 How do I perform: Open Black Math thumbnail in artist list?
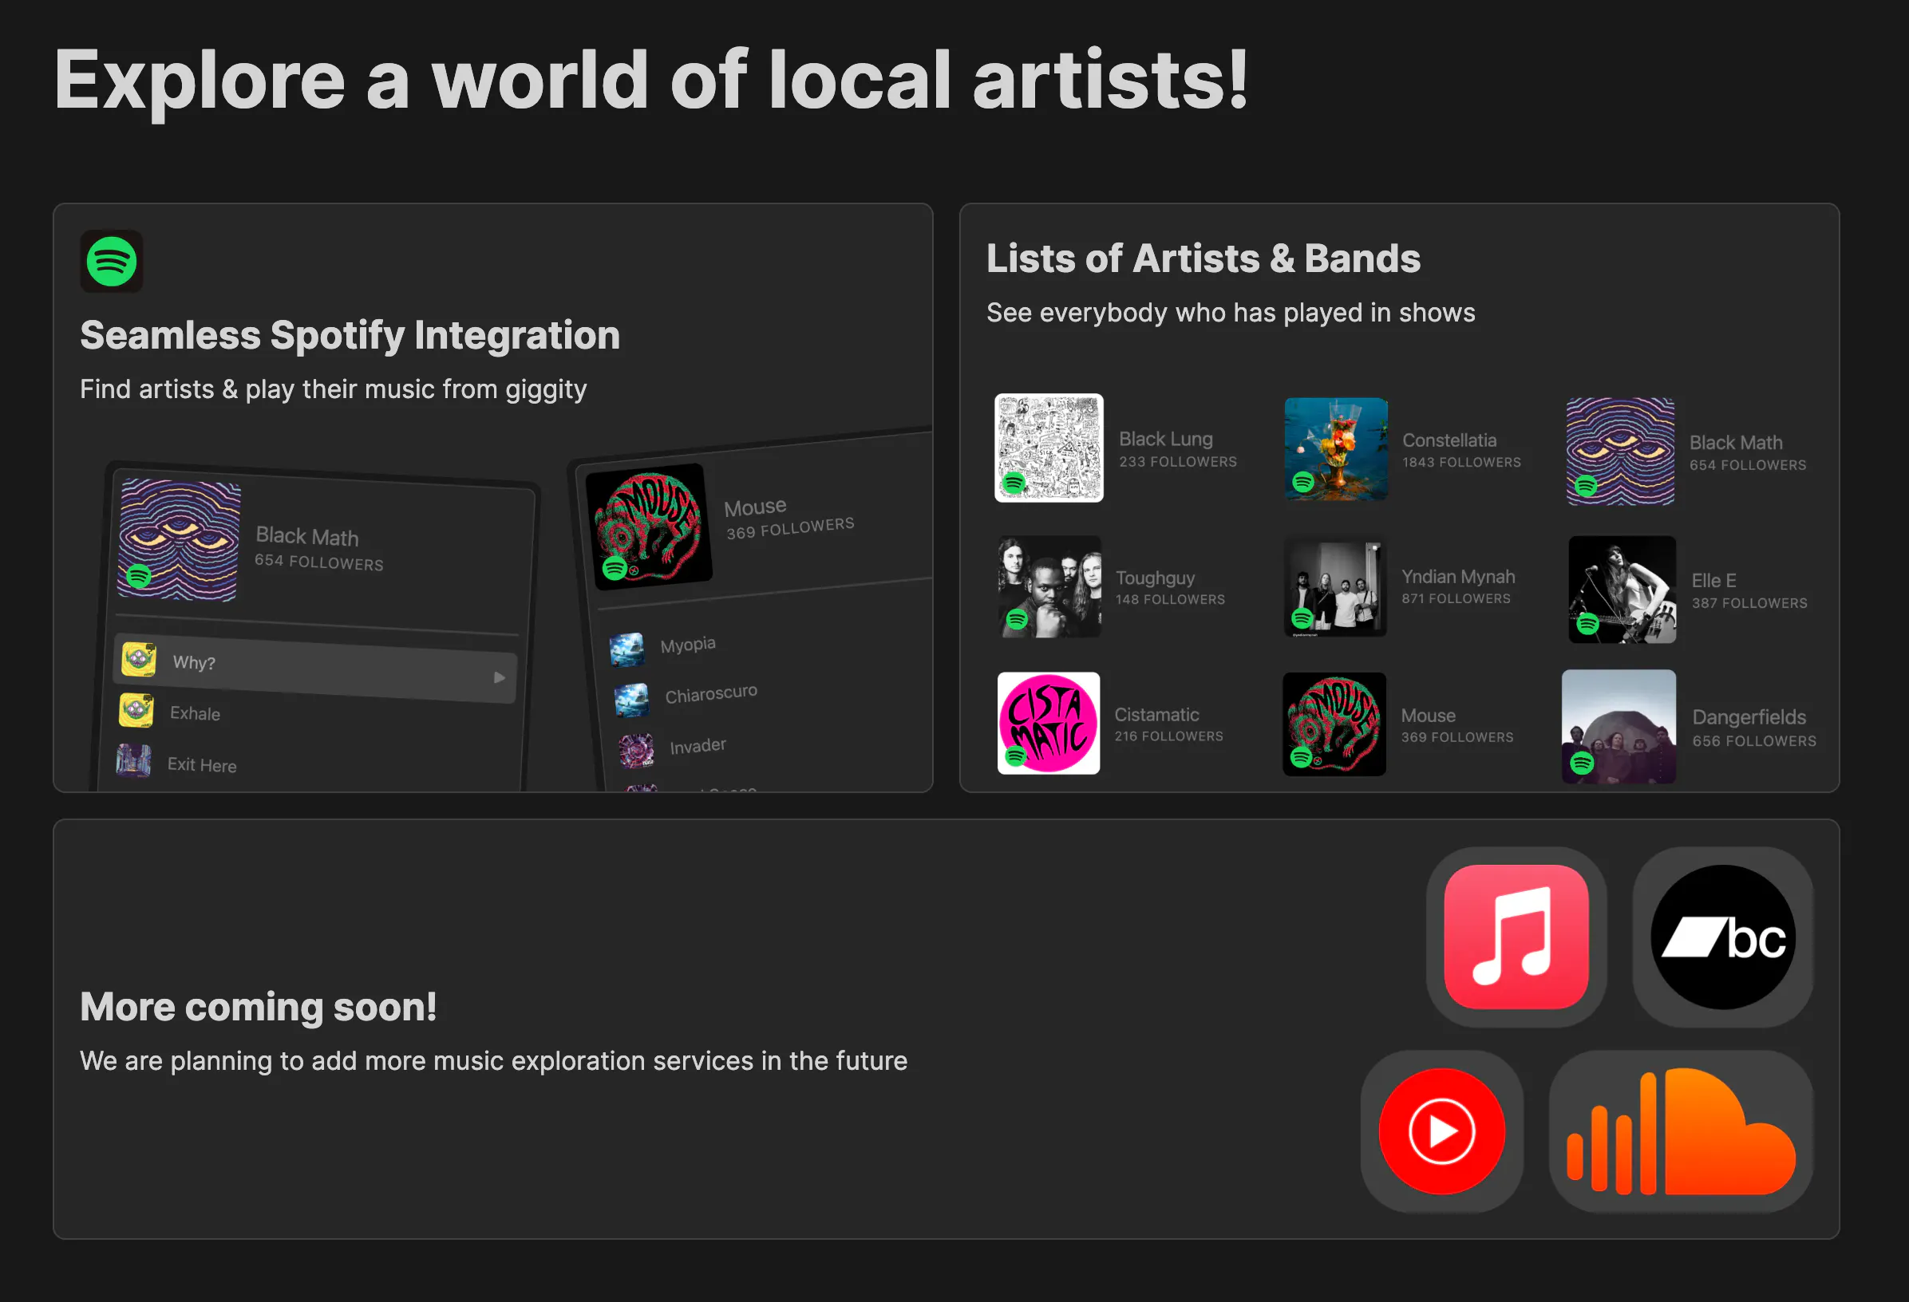pyautogui.click(x=1620, y=451)
